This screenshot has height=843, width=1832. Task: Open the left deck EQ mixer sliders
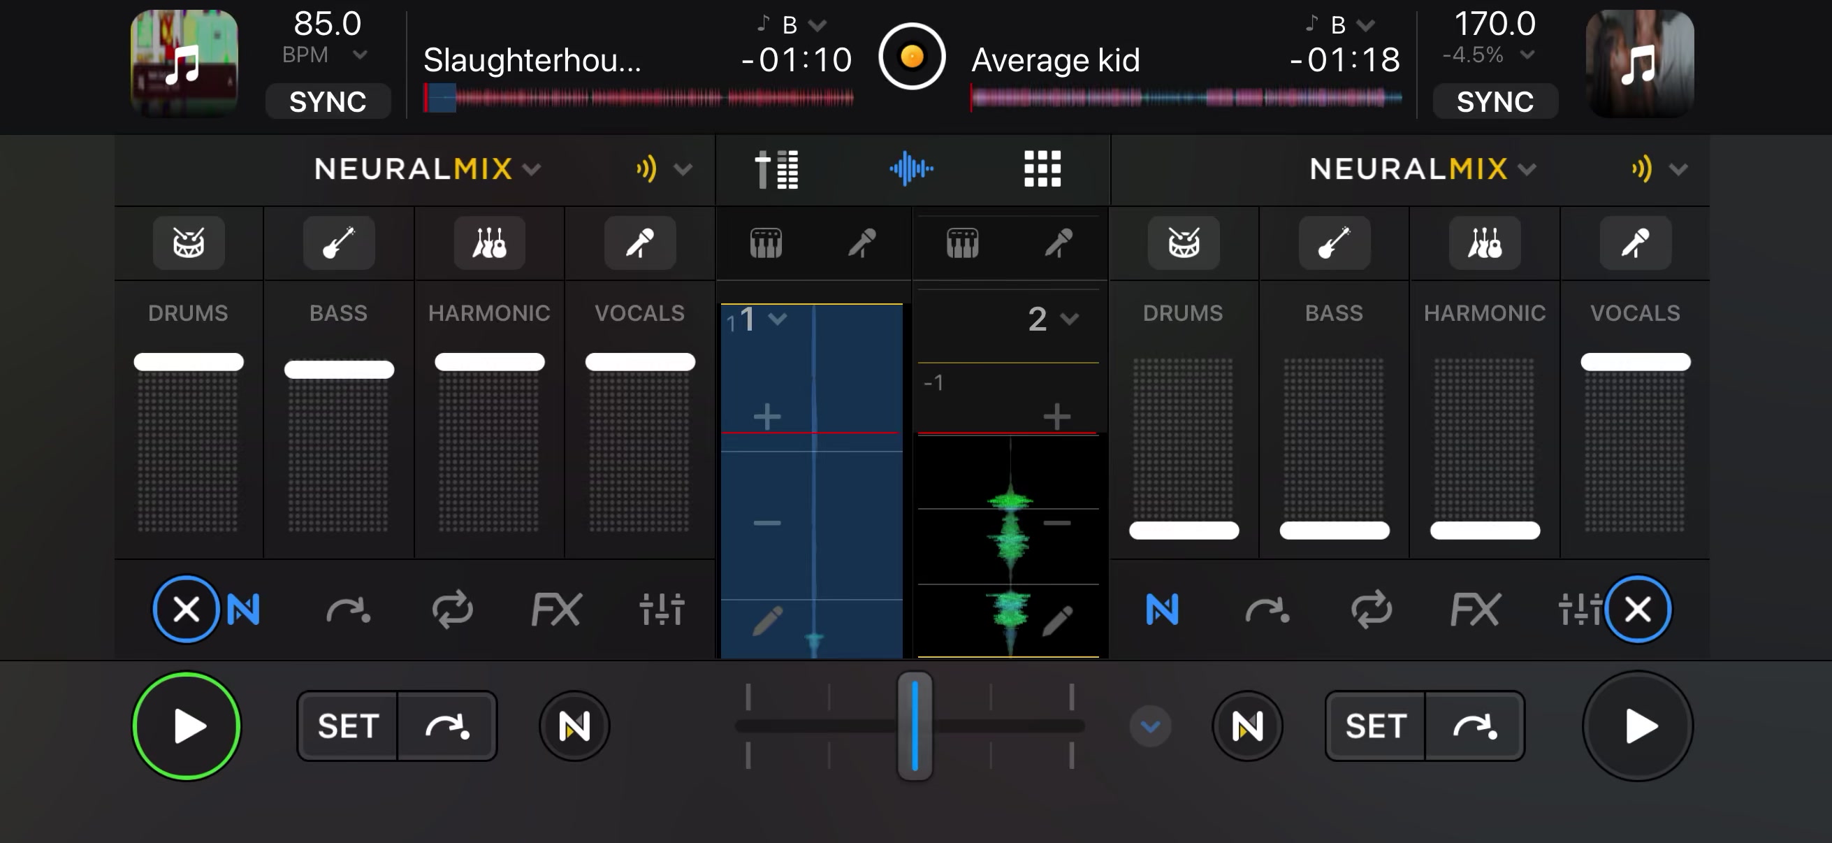(662, 610)
